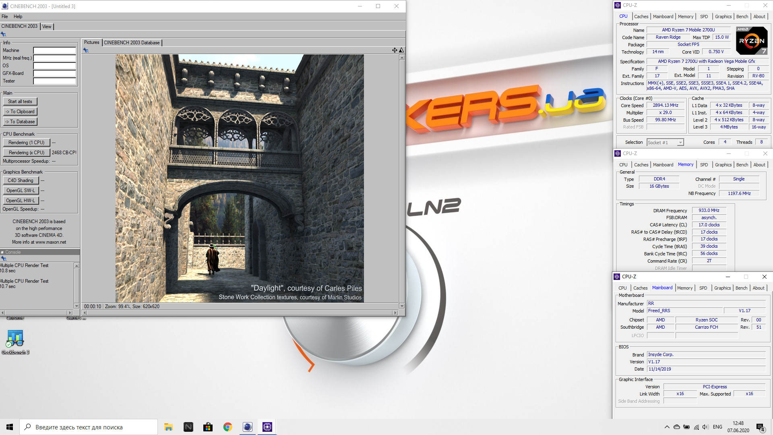Click picture vertical scrollbar down arrow
Viewport: 773px width, 435px height.
[402, 306]
